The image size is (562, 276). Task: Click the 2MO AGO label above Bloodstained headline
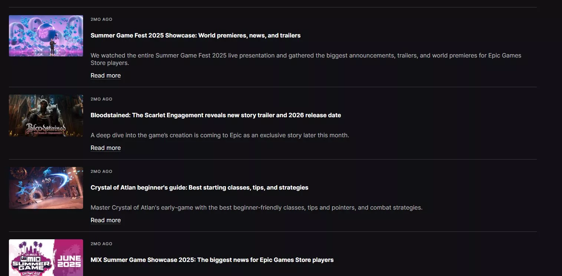[101, 99]
